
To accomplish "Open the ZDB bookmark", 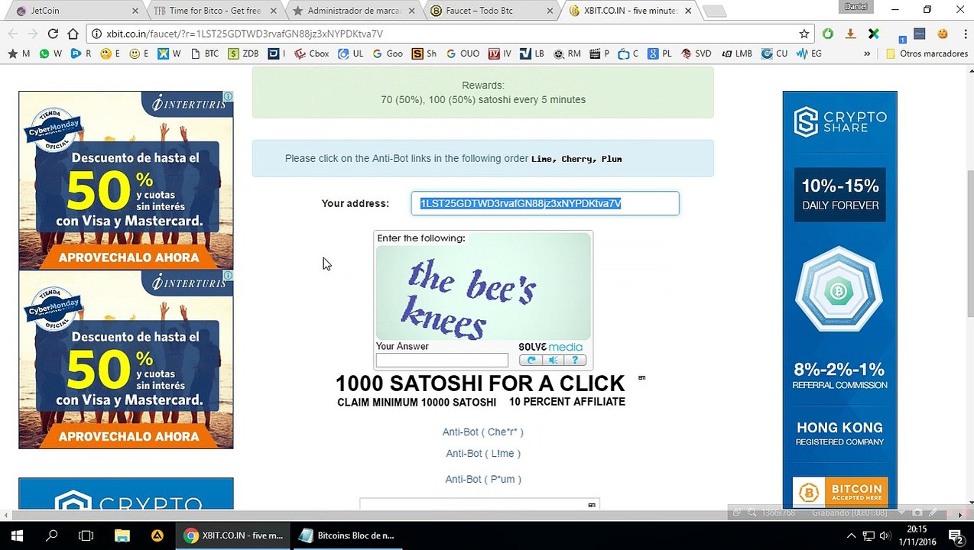I will point(244,53).
